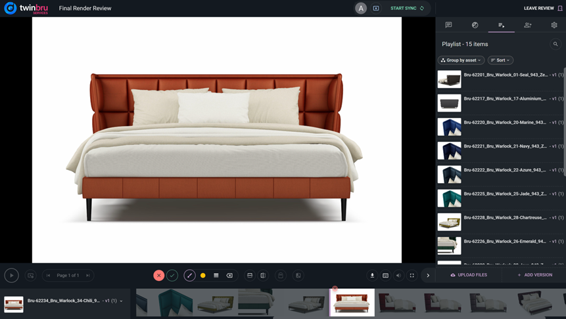Open the settings gear tab
The height and width of the screenshot is (319, 566).
pyautogui.click(x=554, y=25)
